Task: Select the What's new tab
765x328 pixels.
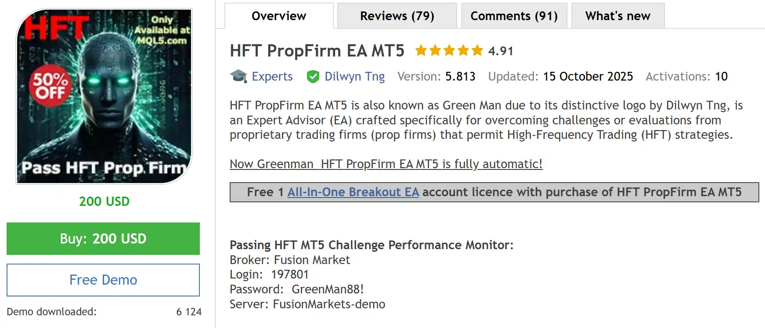Action: (617, 16)
